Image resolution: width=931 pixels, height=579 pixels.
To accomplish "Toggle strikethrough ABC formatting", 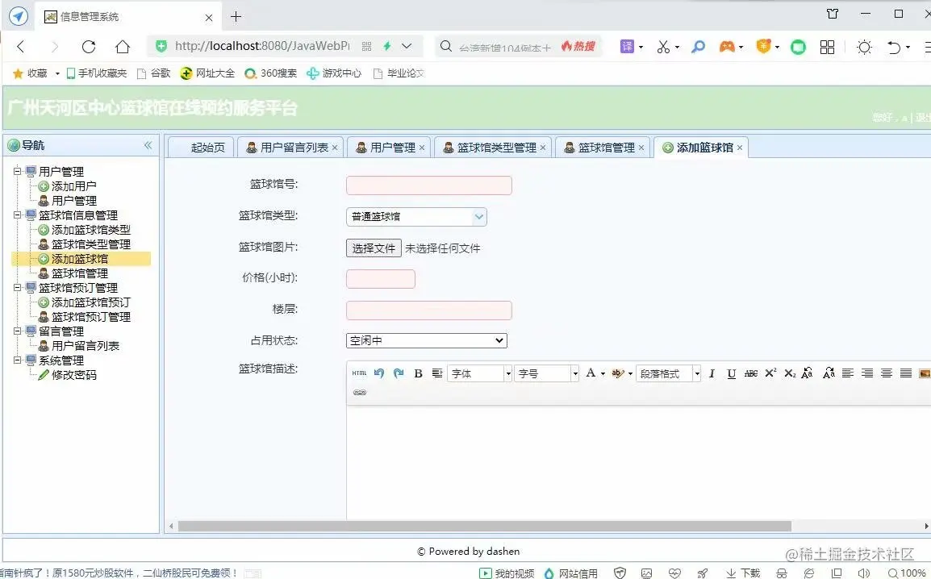I will point(750,373).
